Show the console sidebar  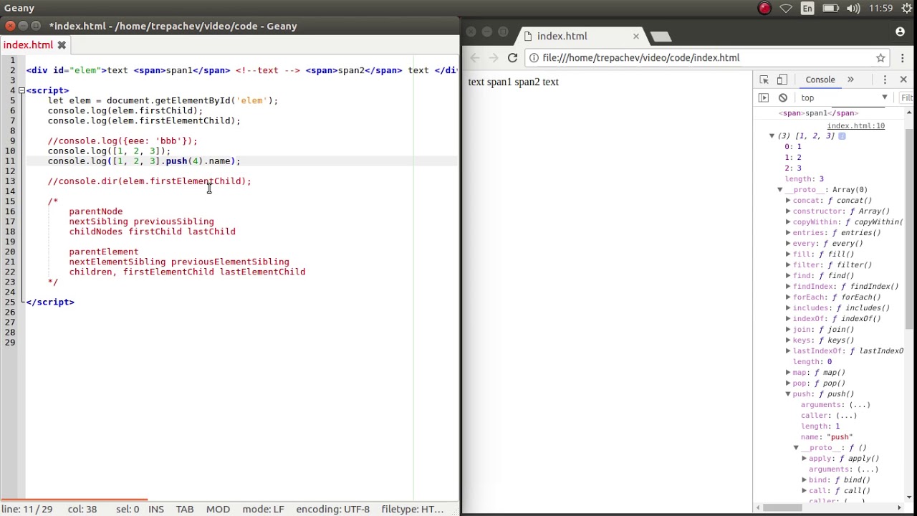pyautogui.click(x=764, y=97)
